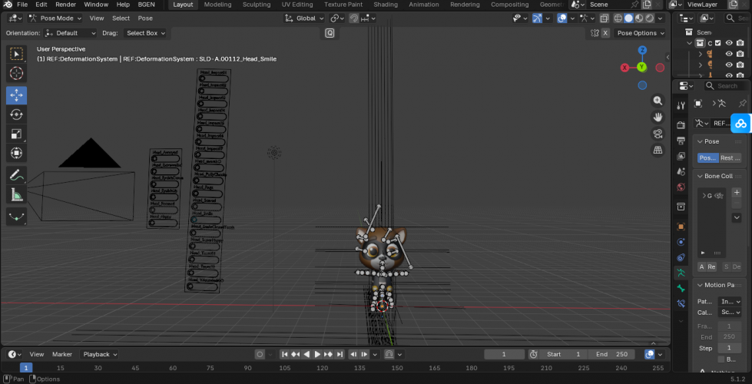
Task: Click the green Y axis gizmo
Action: (641, 67)
